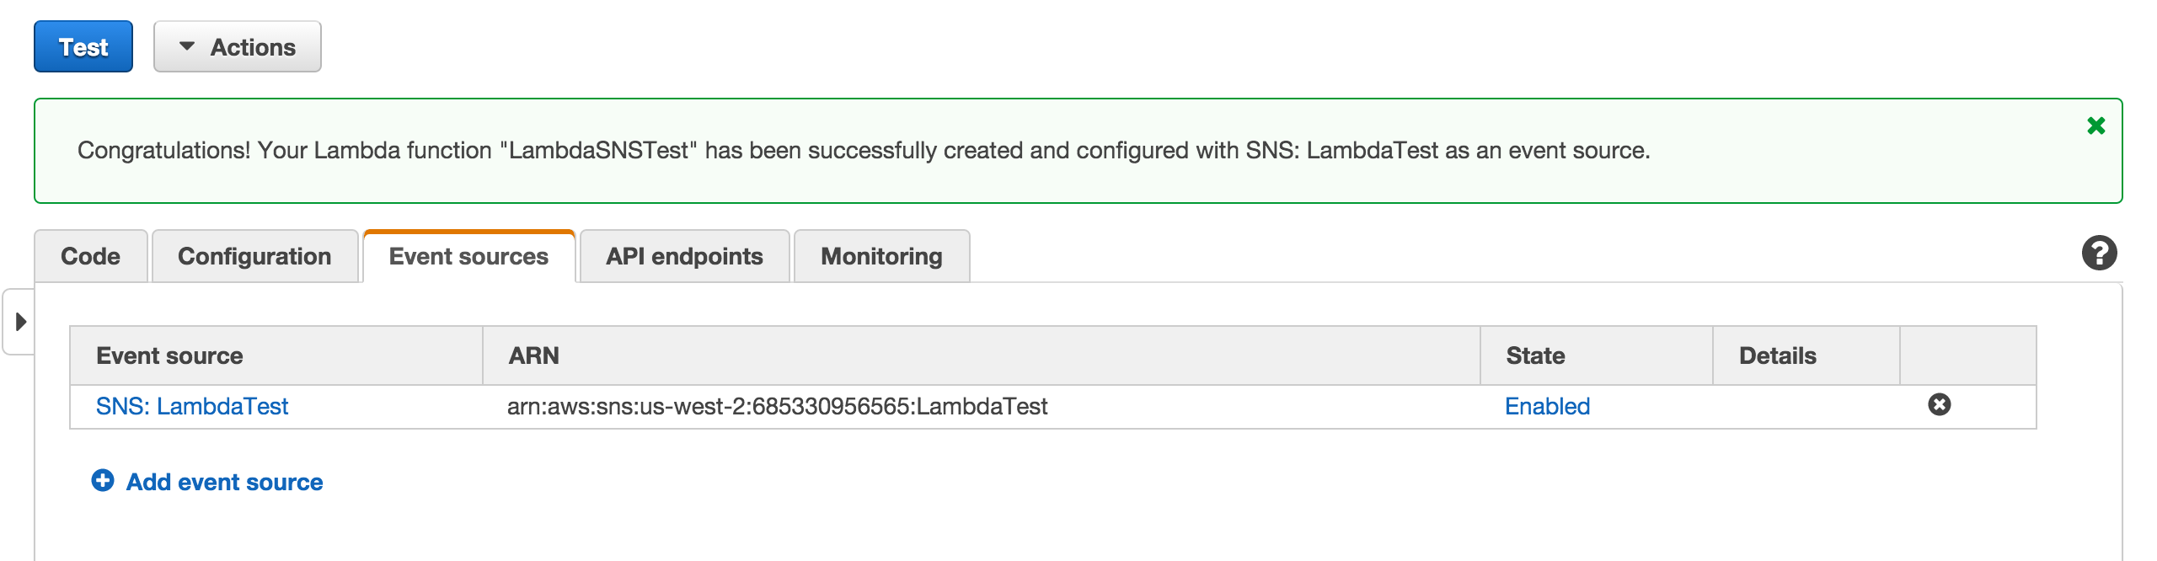Click the close X on the success message
Screen dimensions: 2157x561
2095,125
